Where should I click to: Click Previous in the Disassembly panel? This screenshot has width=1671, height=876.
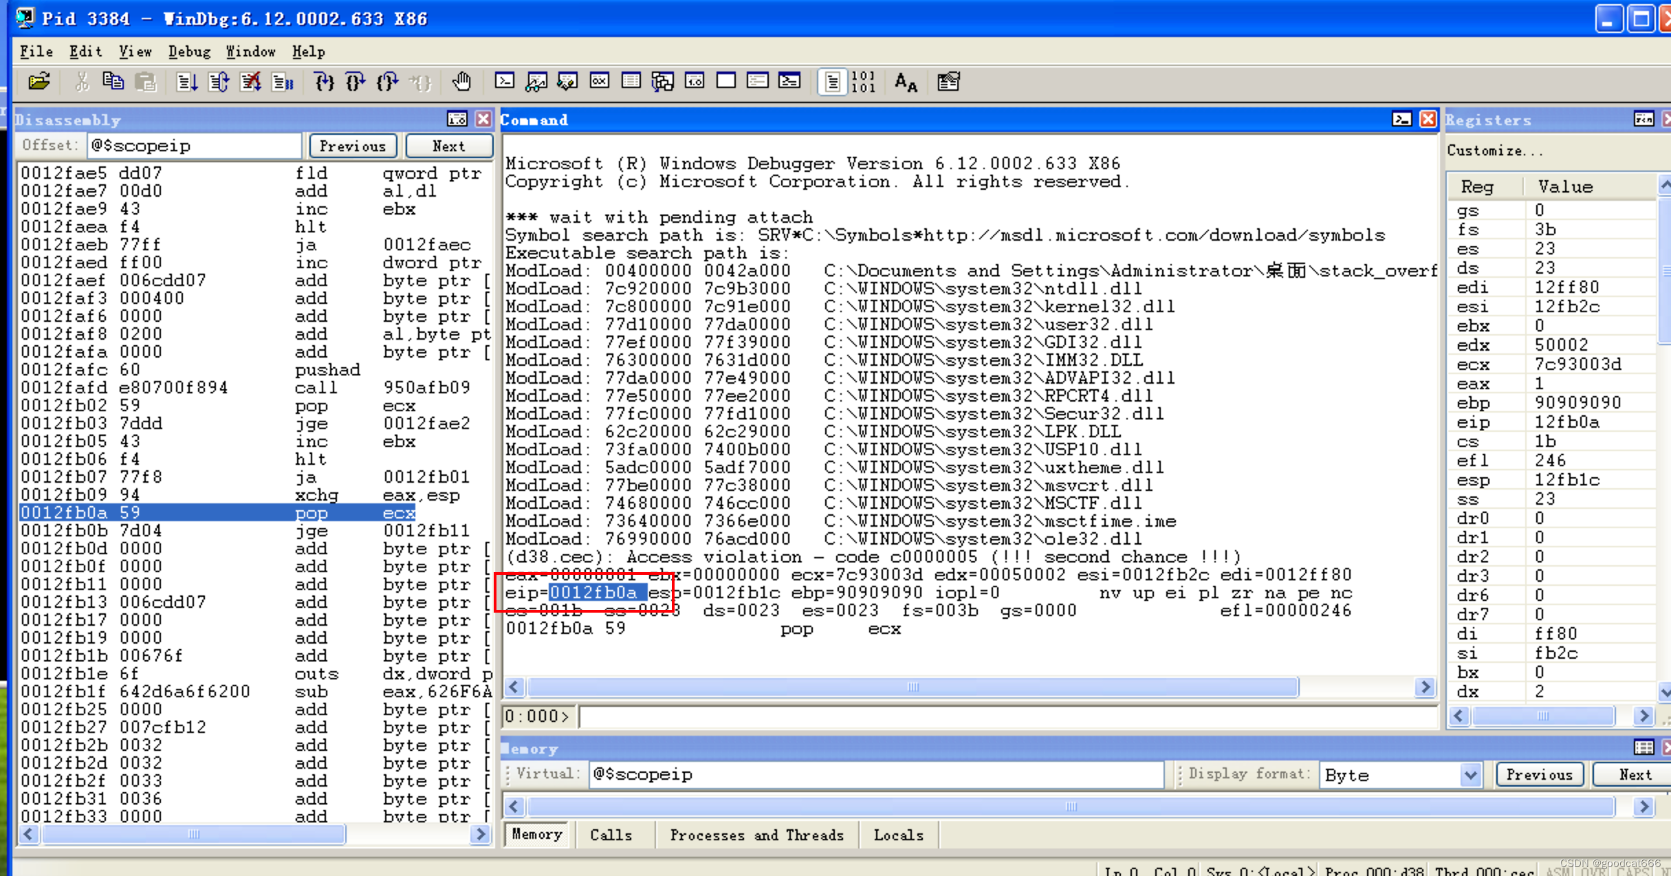click(x=353, y=146)
